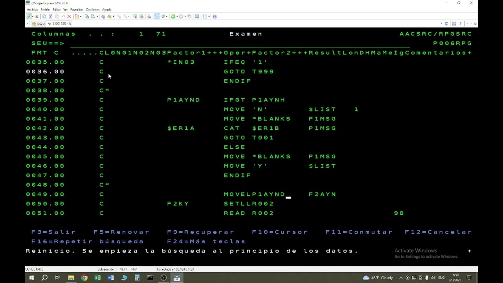Open File Explorer from taskbar
This screenshot has width=503, height=283.
[x=71, y=277]
